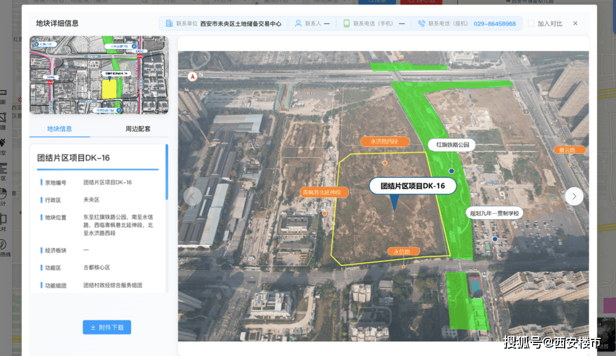The image size is (616, 356).
Task: Click the orange marker under 永信路
Action: coord(403,267)
